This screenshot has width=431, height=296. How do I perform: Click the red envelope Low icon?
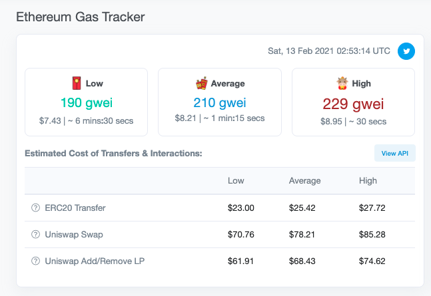click(77, 83)
